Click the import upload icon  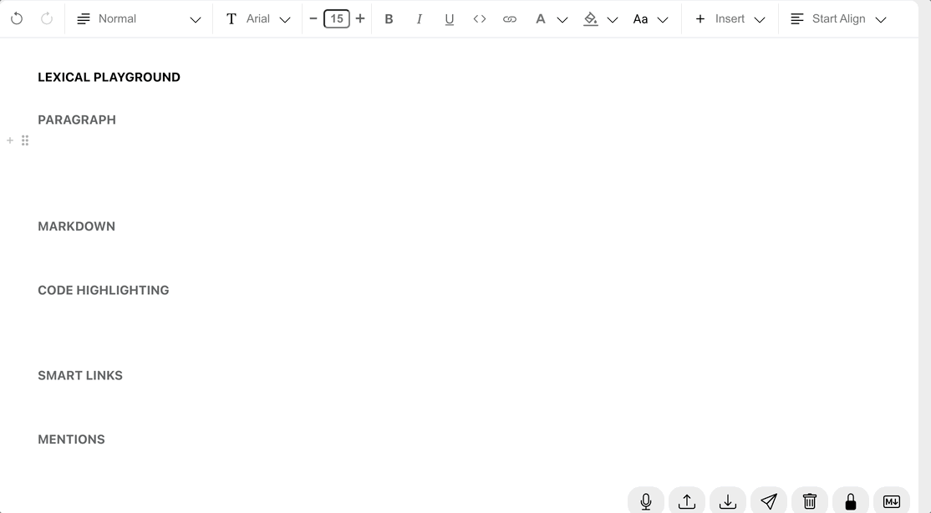pyautogui.click(x=686, y=501)
